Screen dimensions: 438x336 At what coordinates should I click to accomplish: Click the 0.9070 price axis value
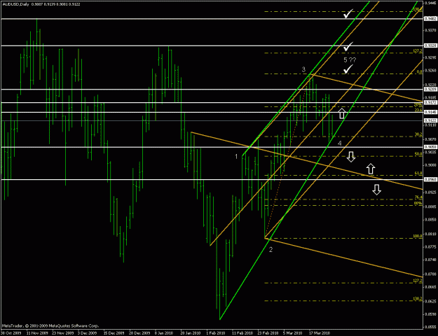[x=430, y=139]
